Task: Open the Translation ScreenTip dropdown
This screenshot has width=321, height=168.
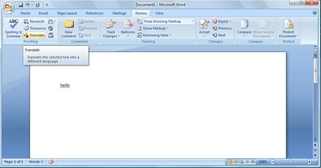Action: click(x=52, y=21)
